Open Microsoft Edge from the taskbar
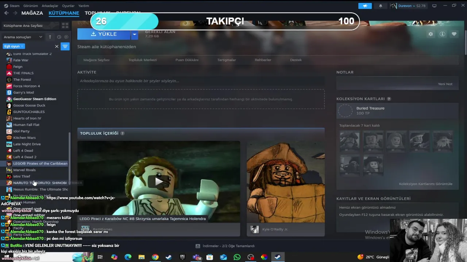Image resolution: width=467 pixels, height=262 pixels. pos(128,257)
